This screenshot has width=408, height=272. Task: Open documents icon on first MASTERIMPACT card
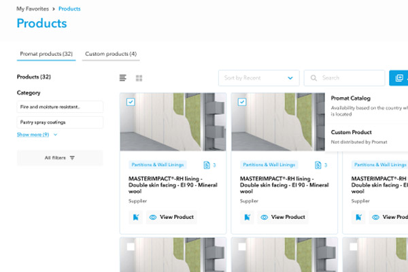(207, 165)
